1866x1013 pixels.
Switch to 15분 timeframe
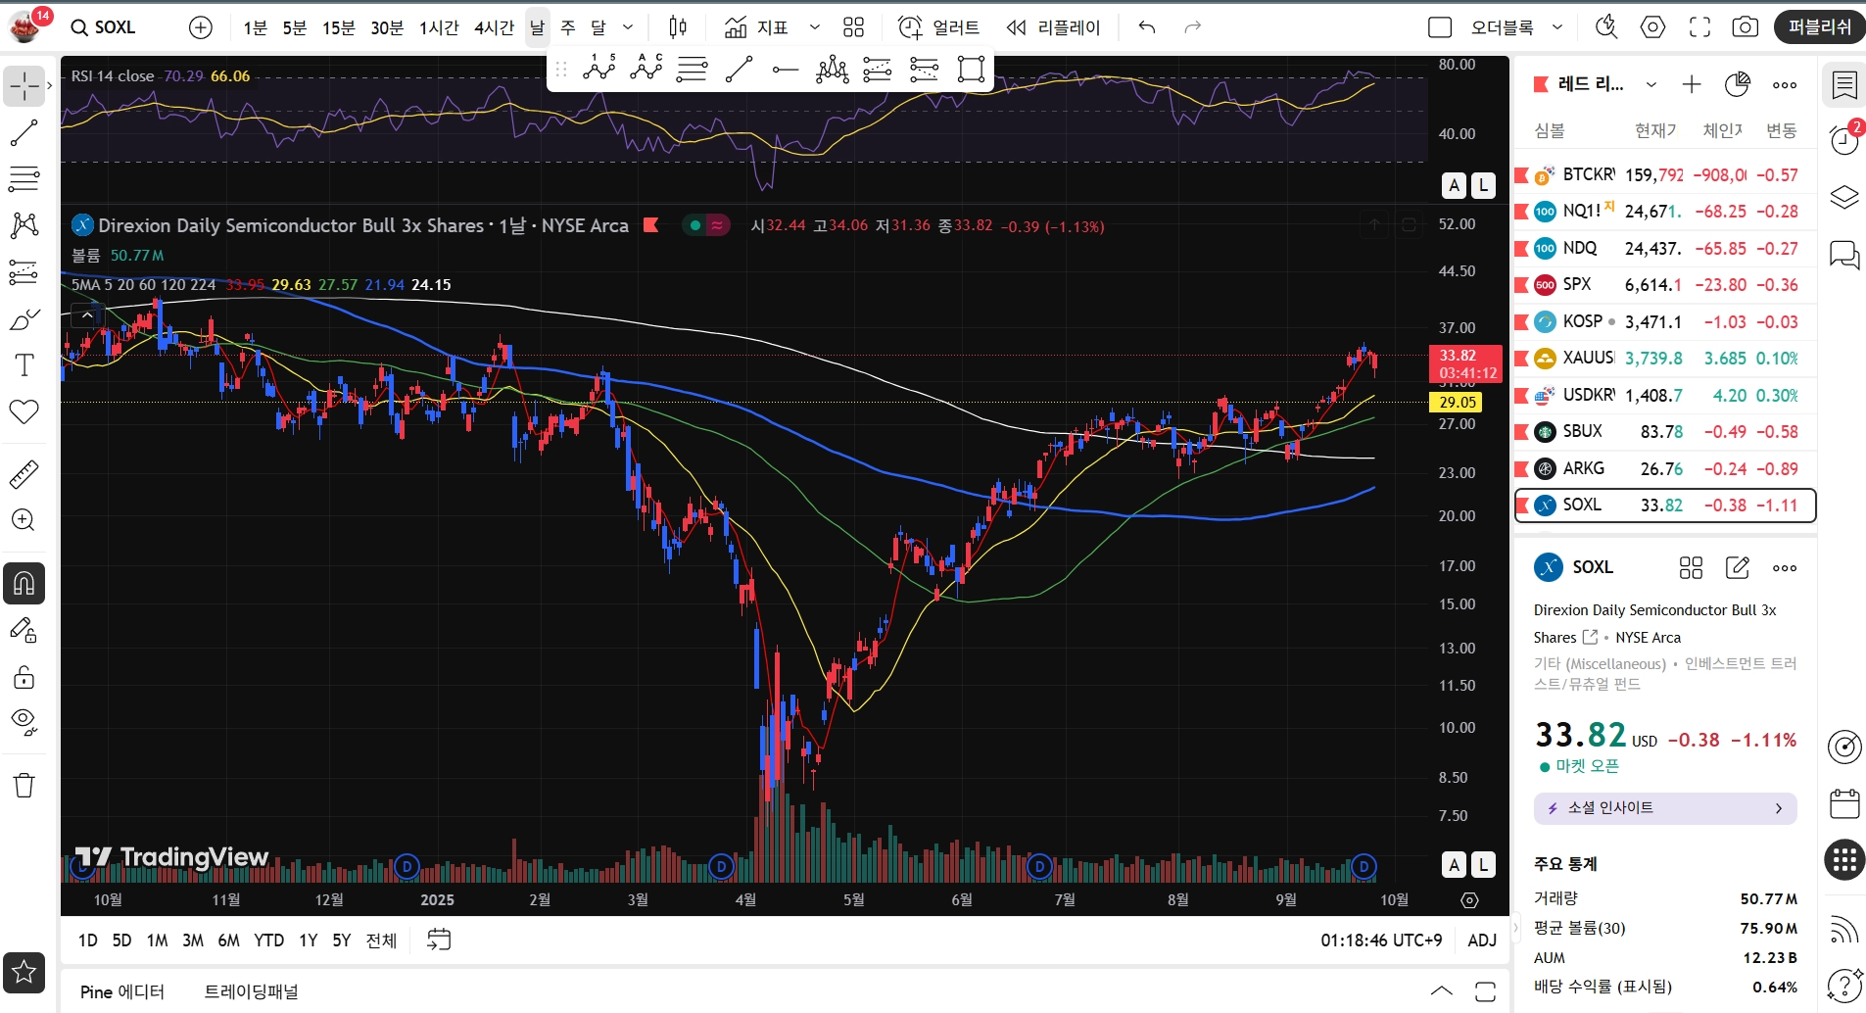(x=339, y=27)
